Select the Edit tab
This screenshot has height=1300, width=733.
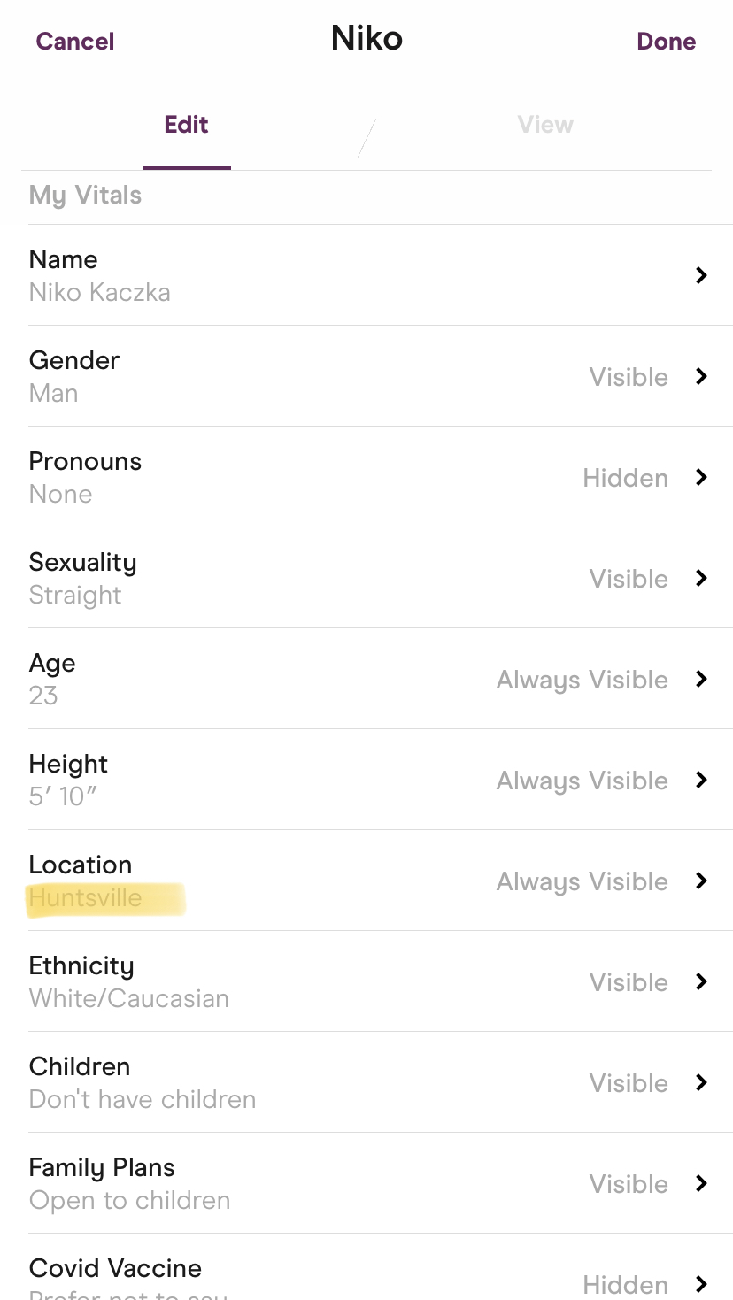pos(186,125)
